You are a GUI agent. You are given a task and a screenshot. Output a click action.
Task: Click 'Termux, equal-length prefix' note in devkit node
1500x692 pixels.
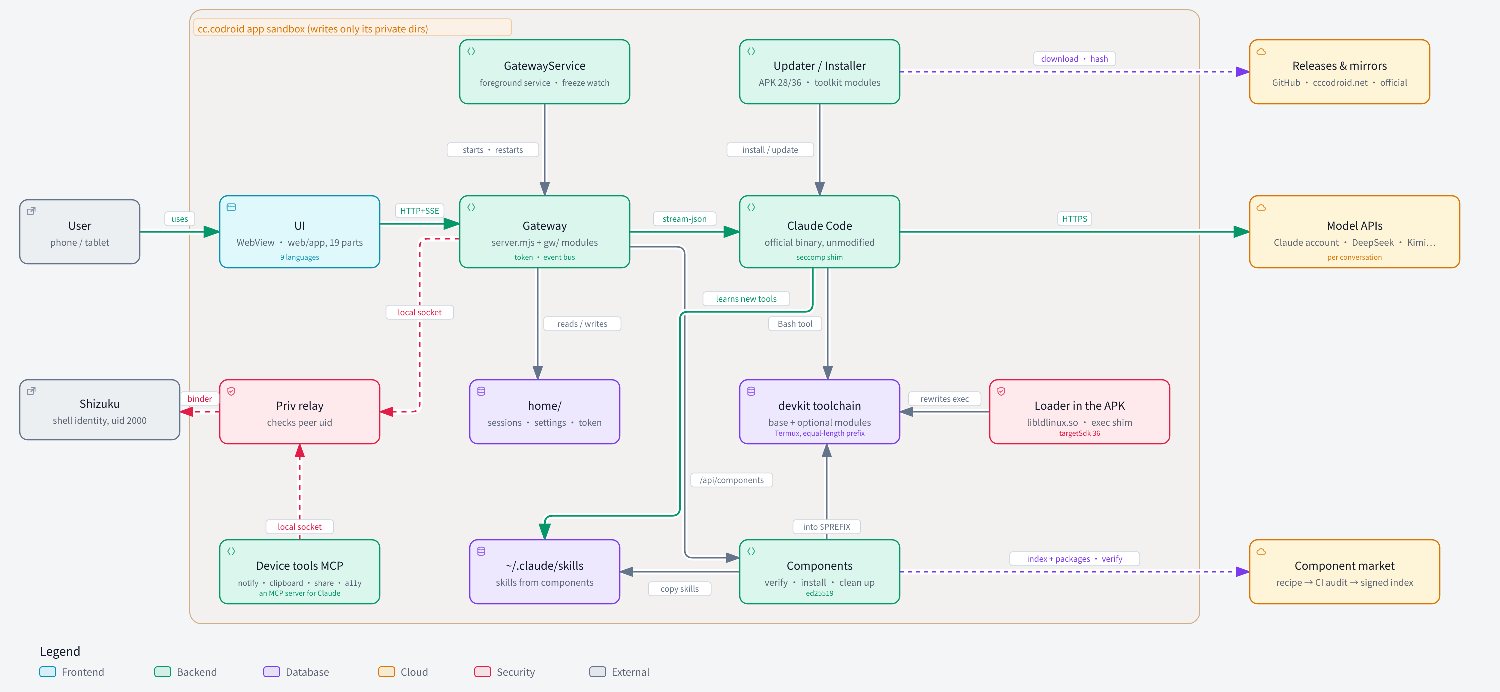[820, 433]
